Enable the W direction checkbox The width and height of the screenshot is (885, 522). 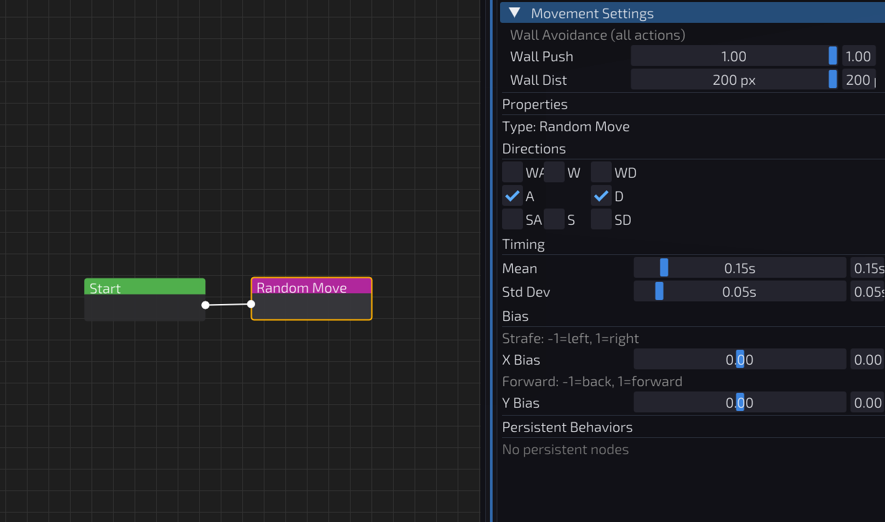coord(554,173)
